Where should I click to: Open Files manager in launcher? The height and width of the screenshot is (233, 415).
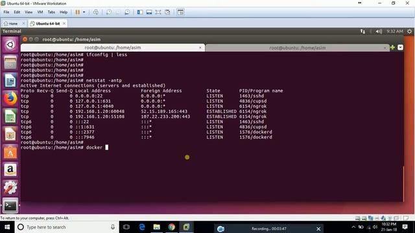coord(10,62)
